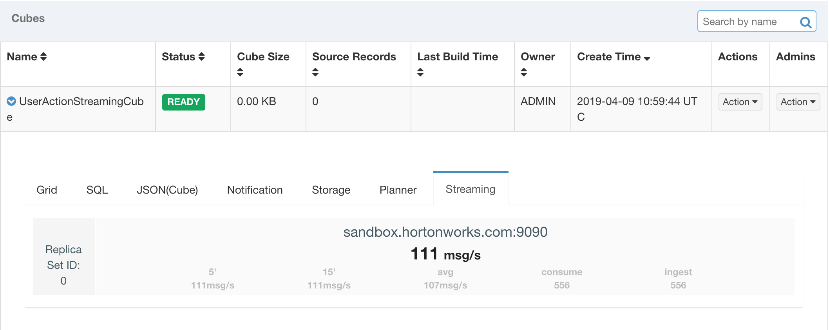Switch to the Grid tab
Screen dimensions: 829x330
(47, 190)
